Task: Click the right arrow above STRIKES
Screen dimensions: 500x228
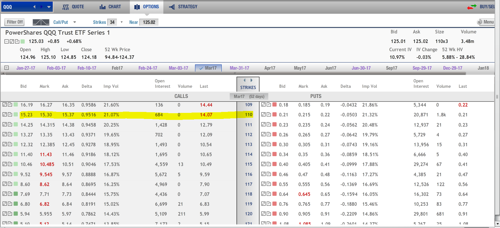Action: click(252, 80)
